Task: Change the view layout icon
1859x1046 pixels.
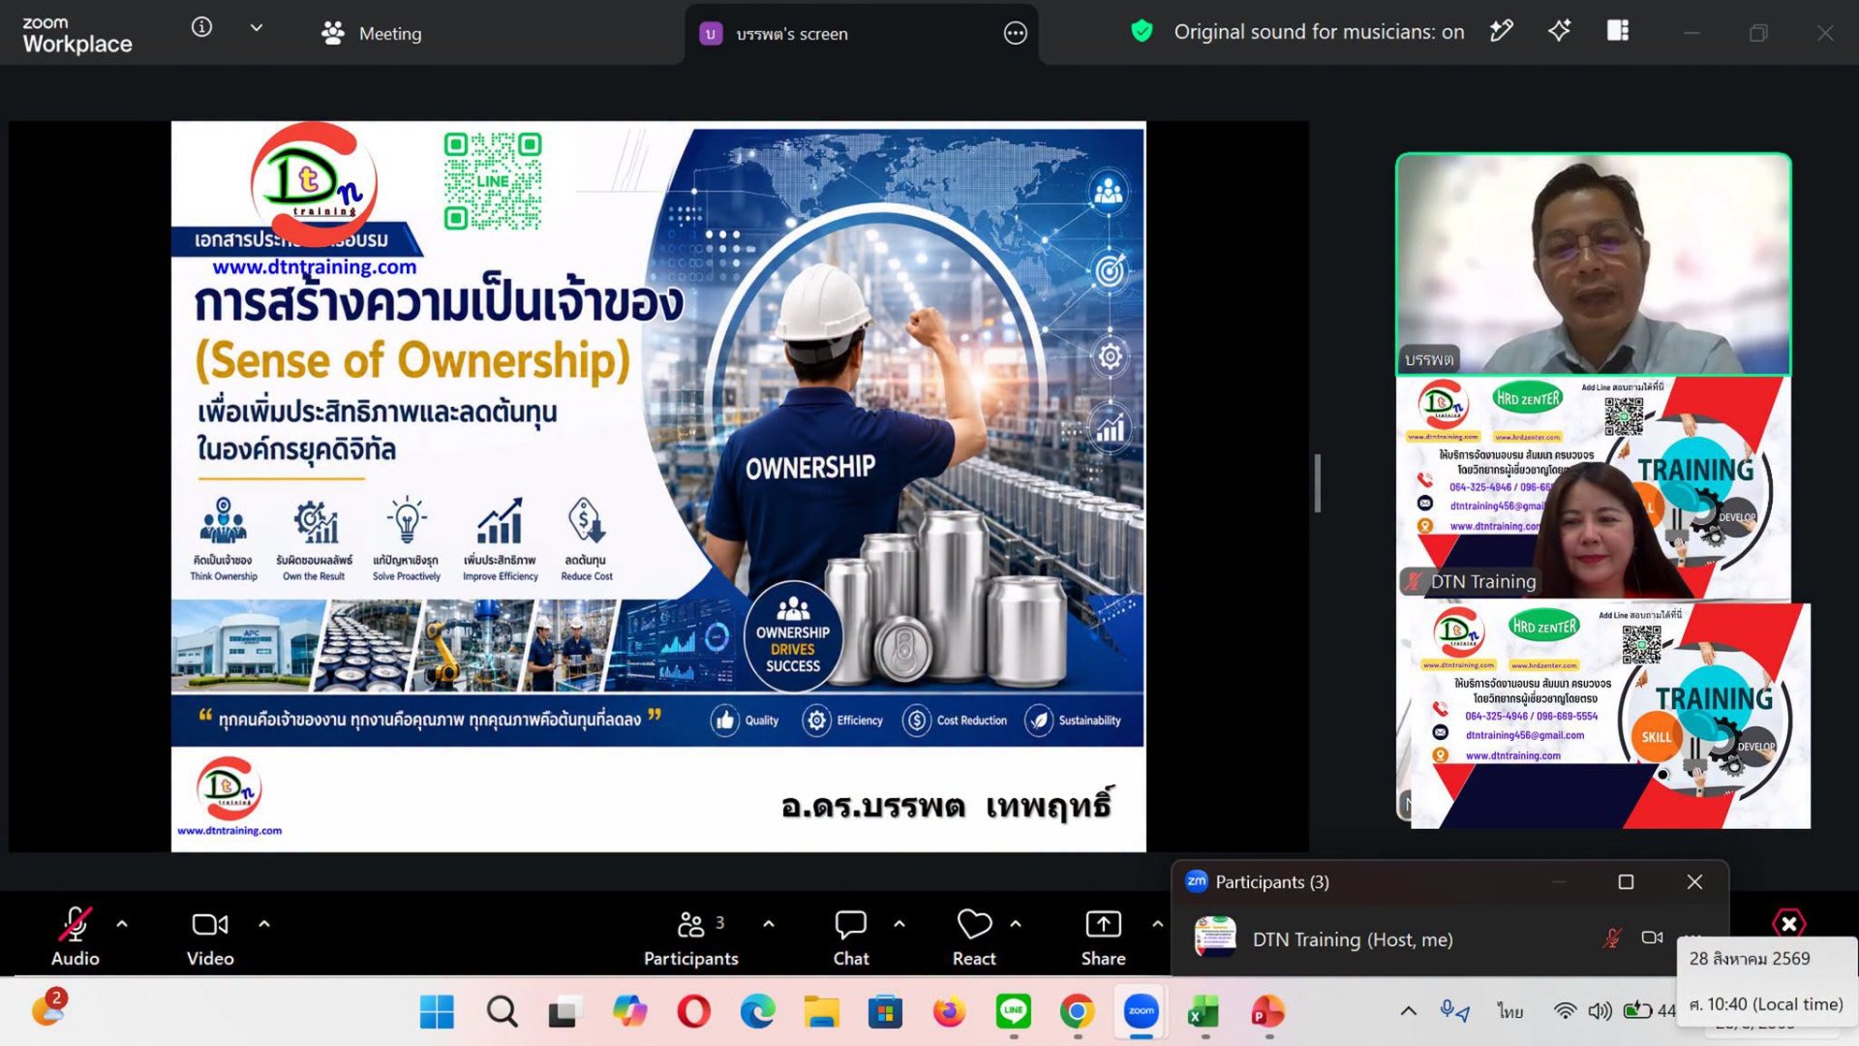Action: click(x=1618, y=31)
